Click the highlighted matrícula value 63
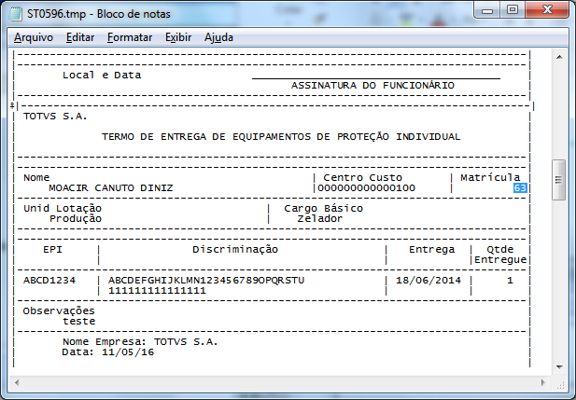The width and height of the screenshot is (576, 400). [x=520, y=188]
